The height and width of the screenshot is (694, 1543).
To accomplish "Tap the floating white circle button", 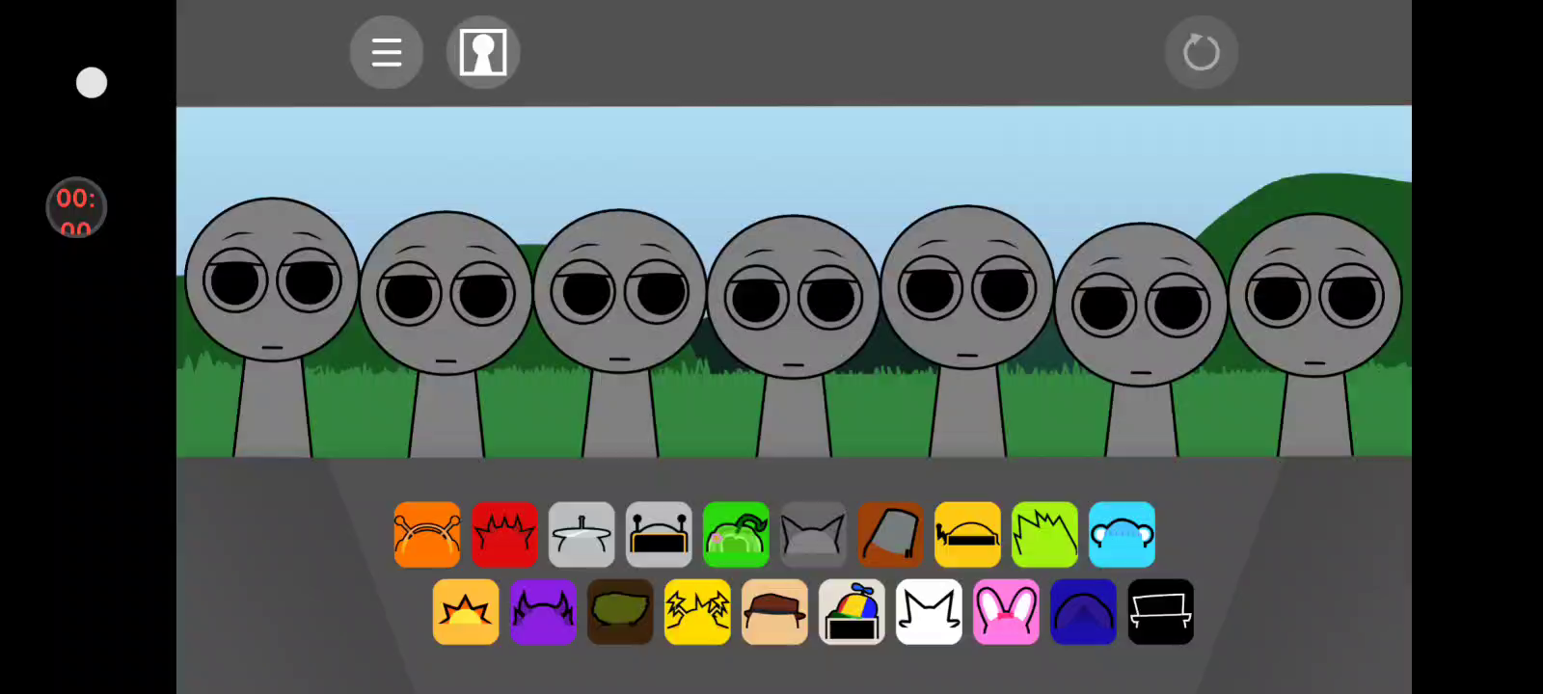I will pos(92,83).
